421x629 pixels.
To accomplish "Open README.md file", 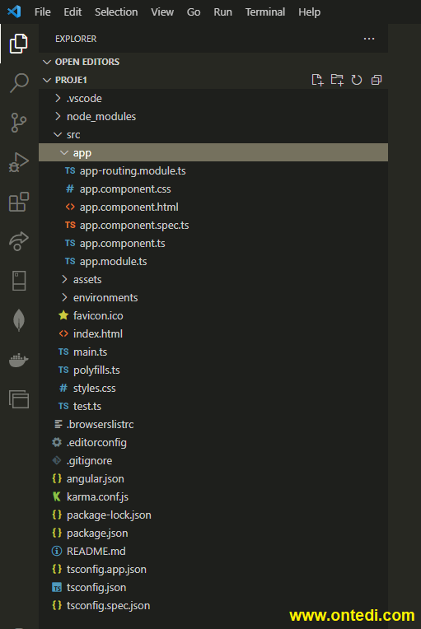I will [x=213, y=551].
